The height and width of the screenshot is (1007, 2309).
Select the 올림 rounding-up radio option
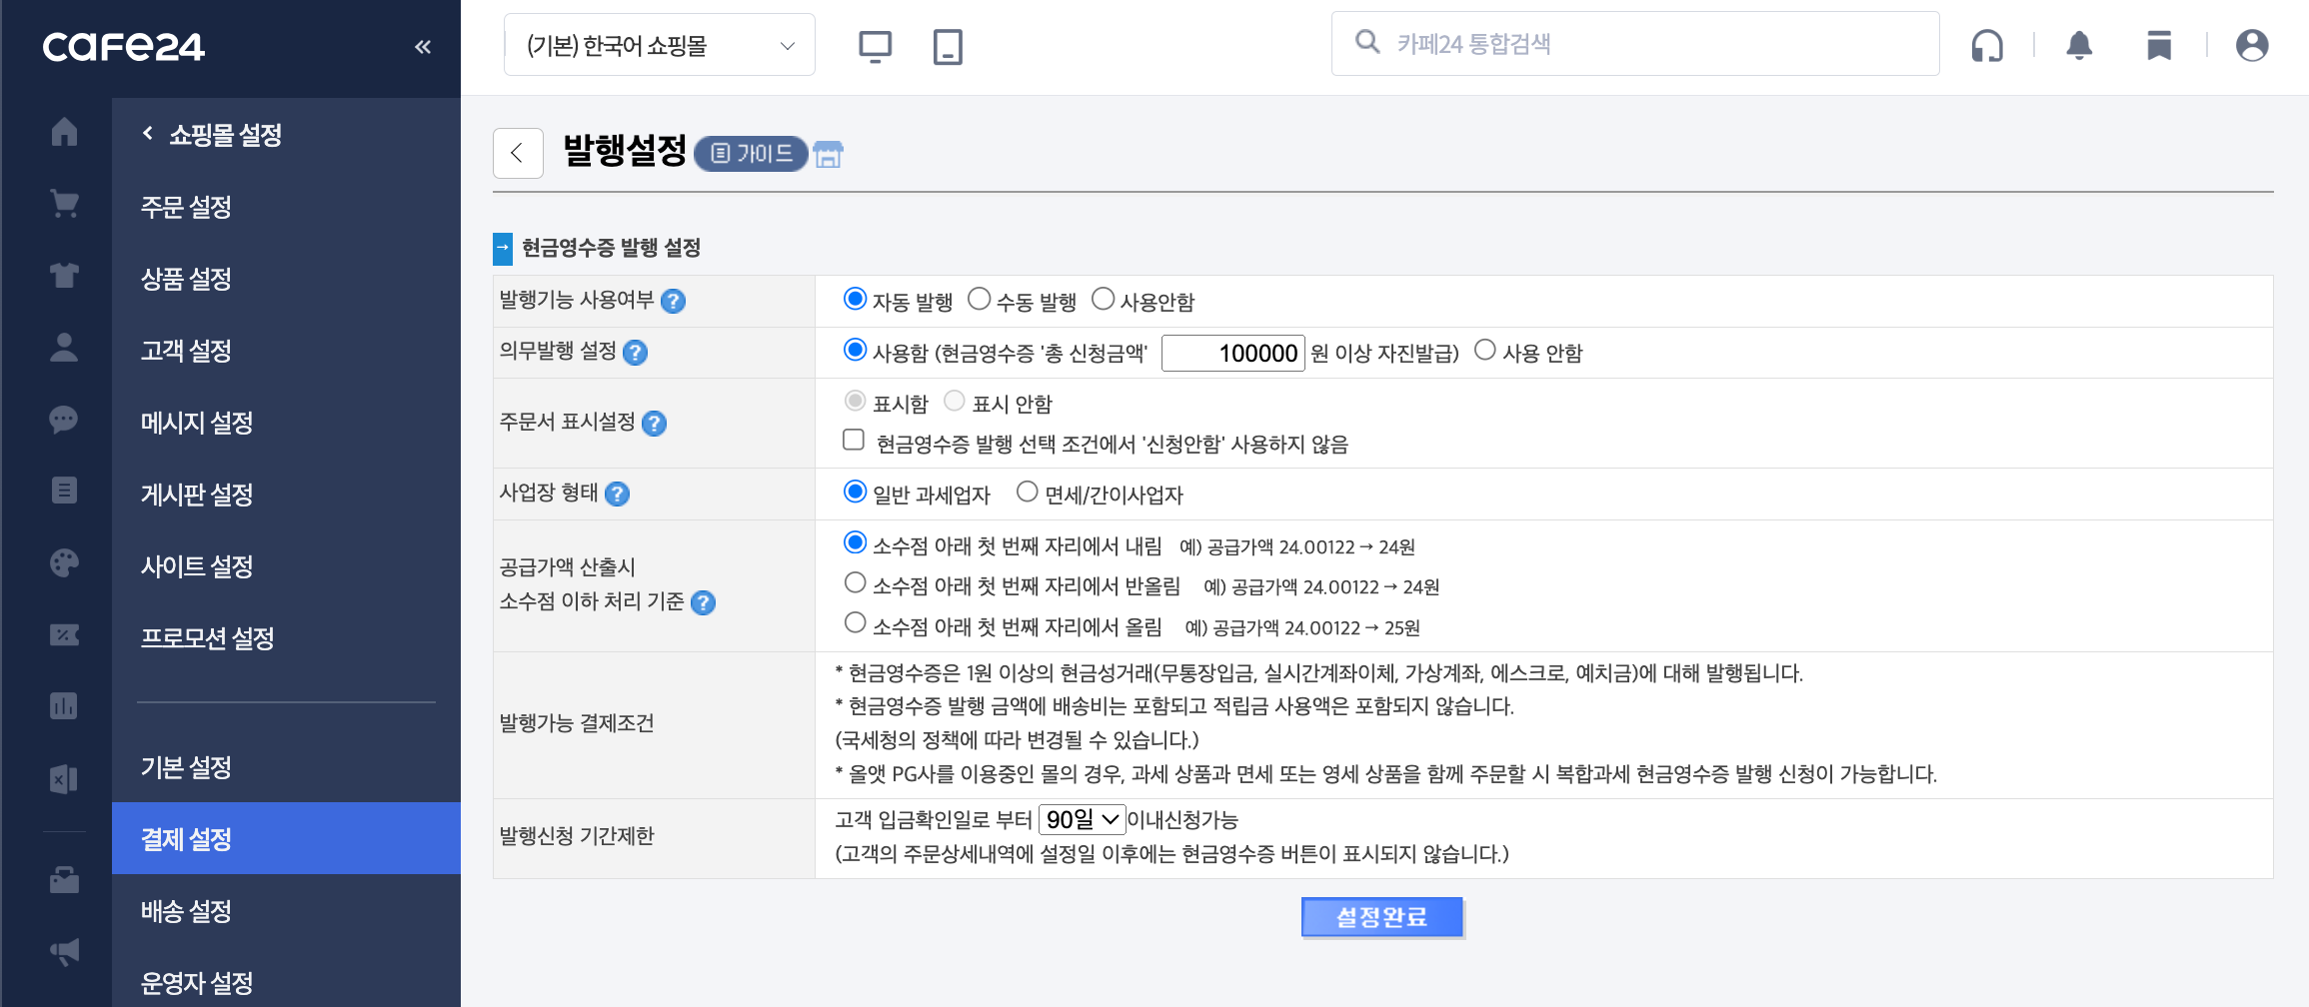[855, 622]
